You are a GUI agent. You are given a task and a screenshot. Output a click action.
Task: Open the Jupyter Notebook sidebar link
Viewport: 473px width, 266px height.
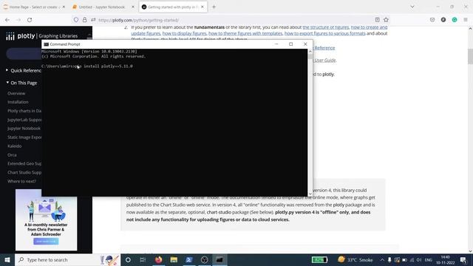click(x=24, y=129)
